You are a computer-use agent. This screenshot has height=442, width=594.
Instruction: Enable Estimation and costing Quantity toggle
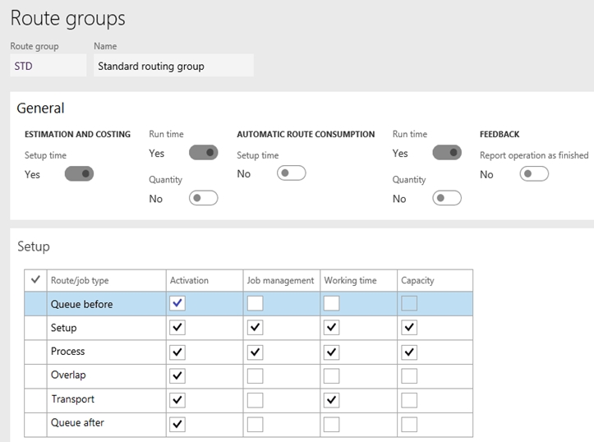[x=204, y=198]
